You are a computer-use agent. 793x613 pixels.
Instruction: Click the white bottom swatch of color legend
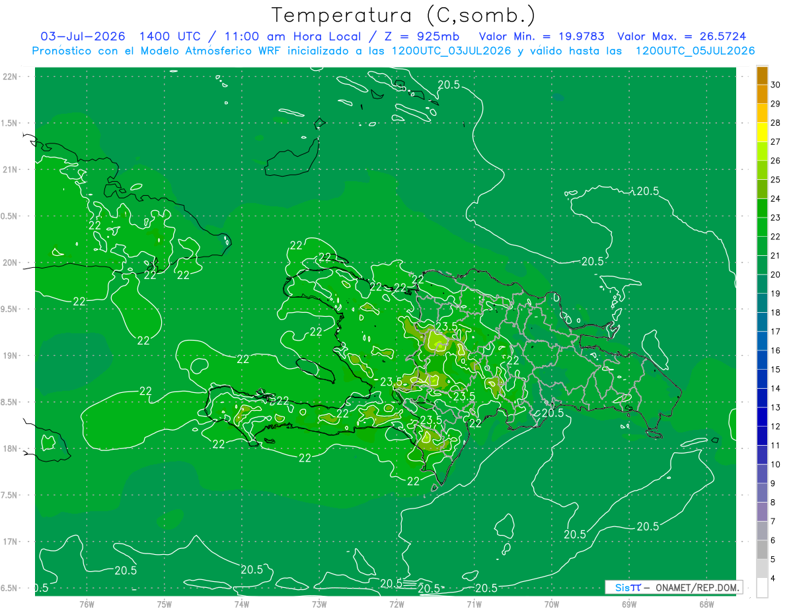762,588
